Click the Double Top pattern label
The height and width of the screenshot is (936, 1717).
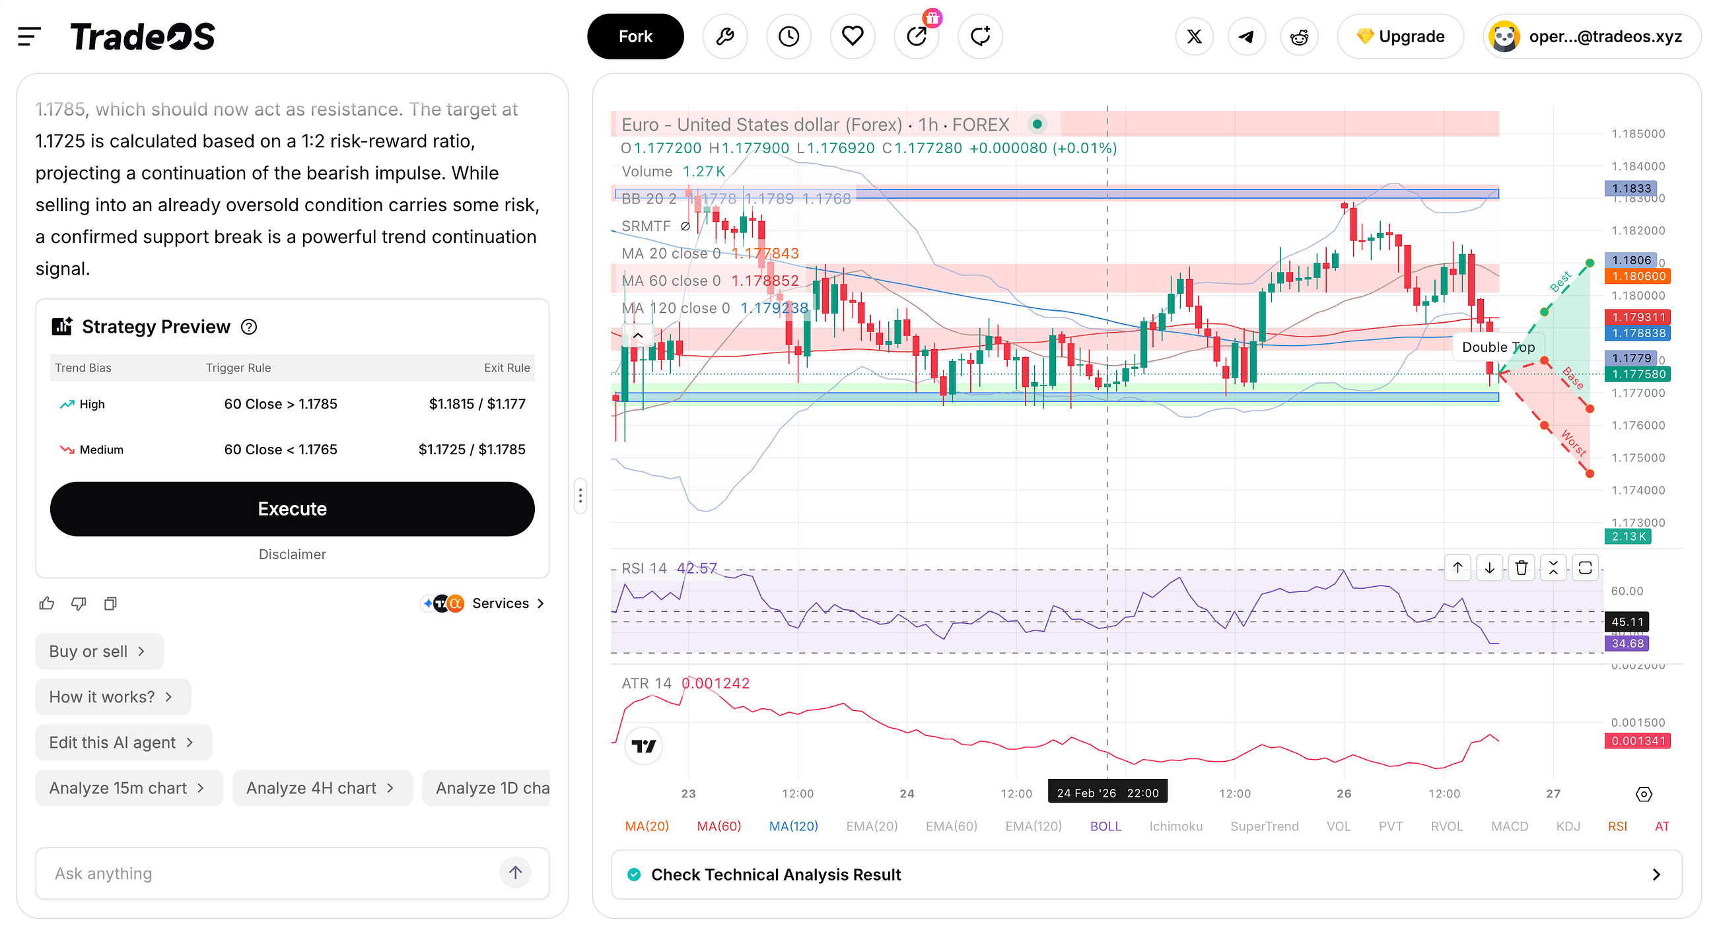click(x=1498, y=347)
